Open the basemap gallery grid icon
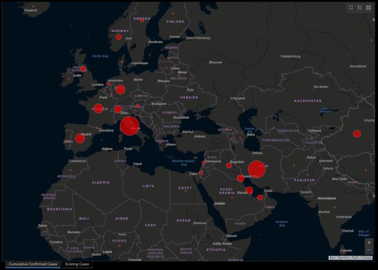 pyautogui.click(x=368, y=8)
